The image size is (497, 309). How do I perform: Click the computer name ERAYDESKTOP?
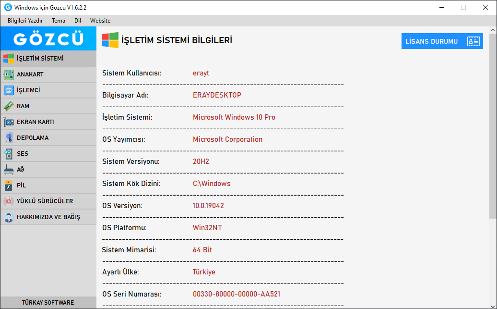(217, 95)
